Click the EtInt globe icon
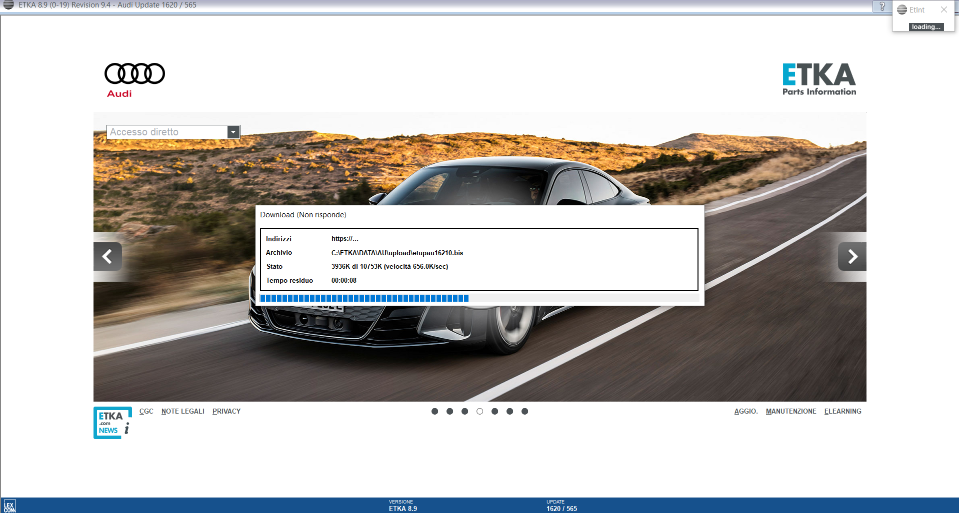959x513 pixels. click(x=902, y=9)
